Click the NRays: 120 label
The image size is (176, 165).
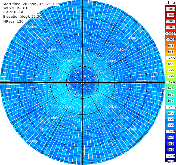pos(13,21)
